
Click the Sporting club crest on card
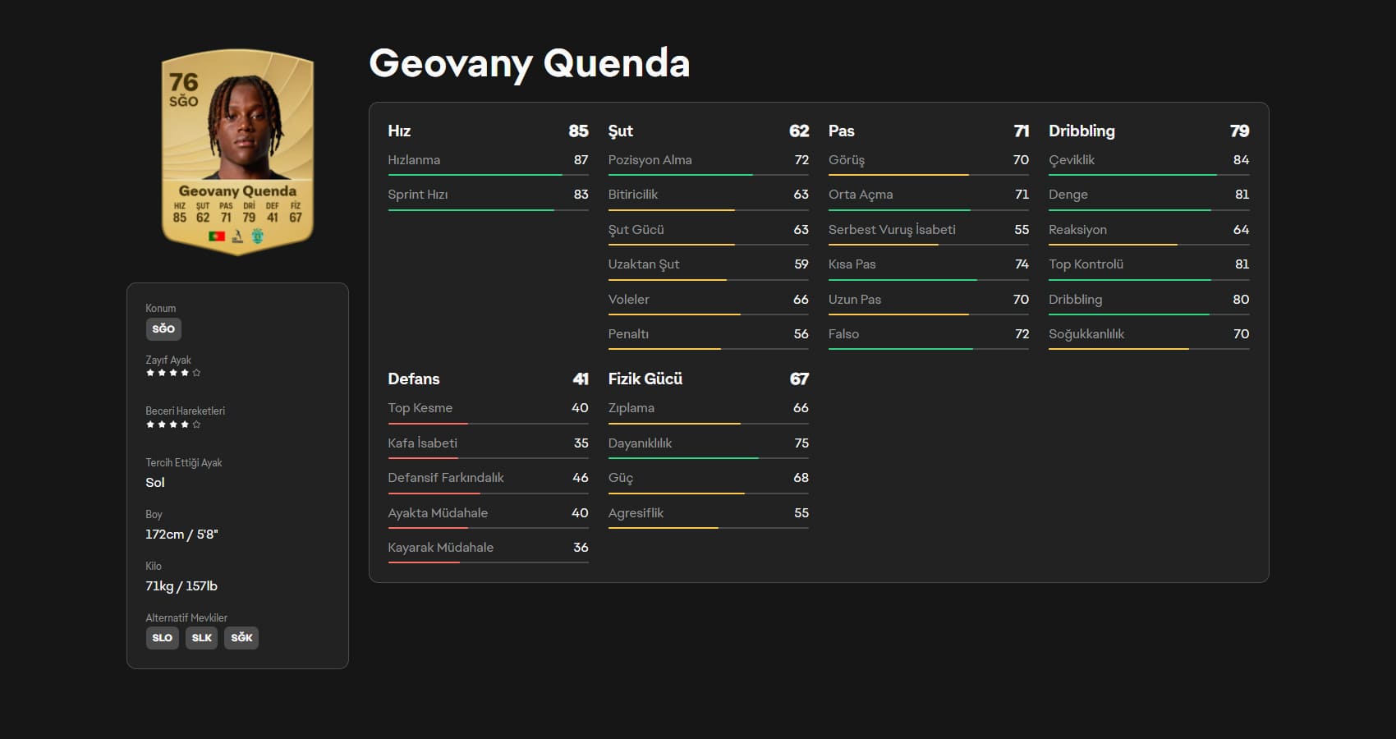[257, 236]
